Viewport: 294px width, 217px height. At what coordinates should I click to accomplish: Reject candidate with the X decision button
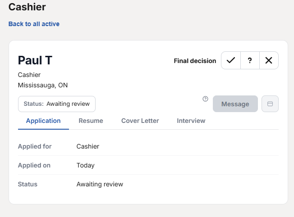(x=269, y=60)
